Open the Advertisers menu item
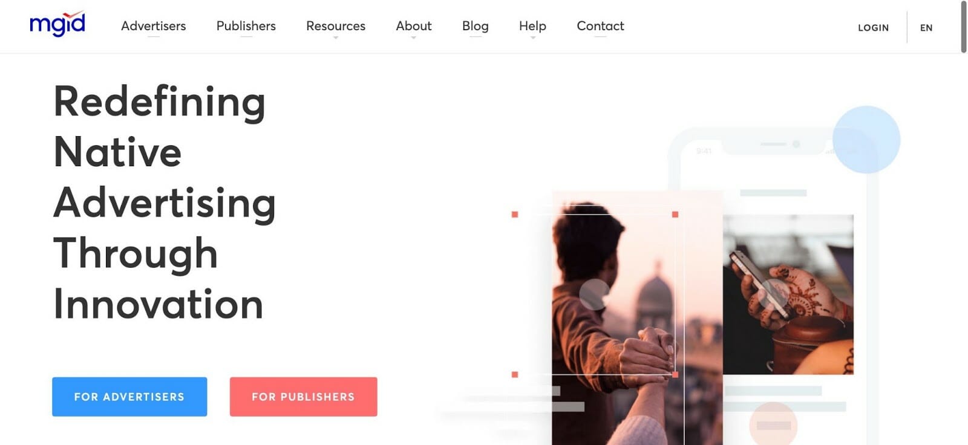The width and height of the screenshot is (968, 445). 154,26
